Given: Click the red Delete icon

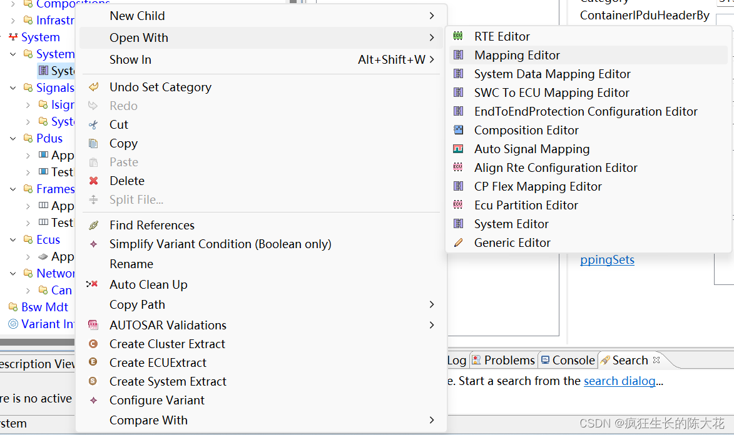Looking at the screenshot, I should (x=94, y=181).
